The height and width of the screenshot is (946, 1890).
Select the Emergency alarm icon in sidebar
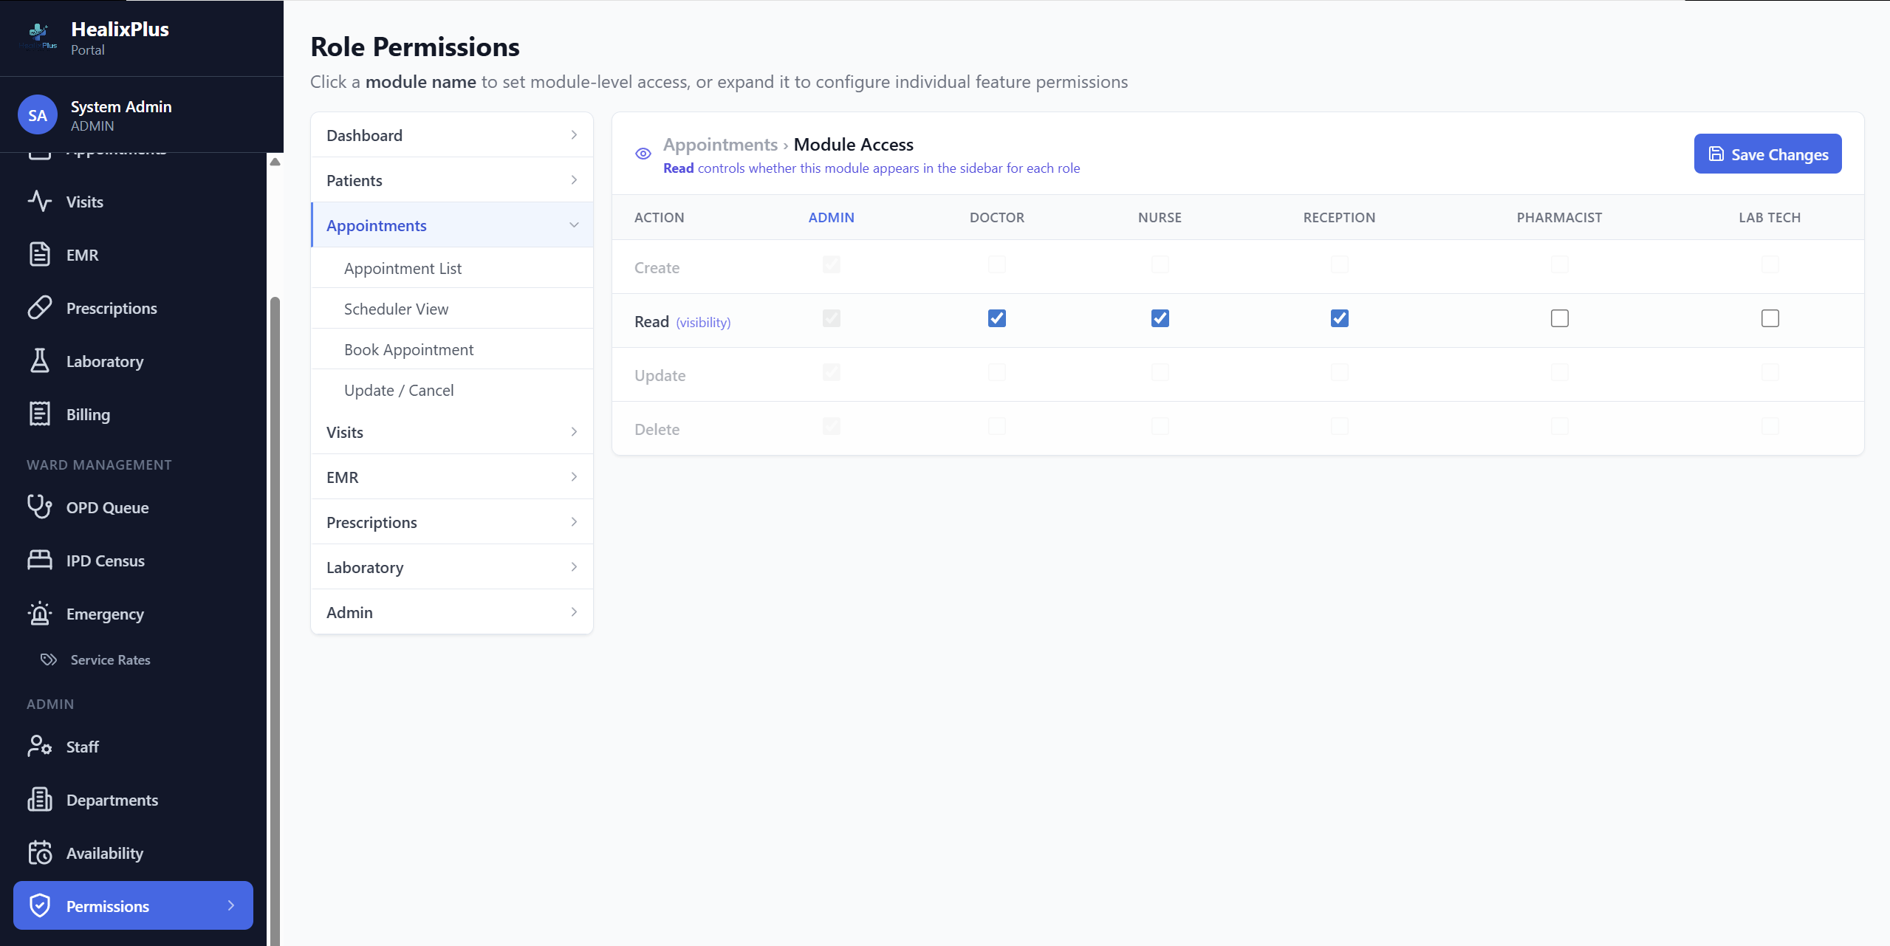coord(38,613)
